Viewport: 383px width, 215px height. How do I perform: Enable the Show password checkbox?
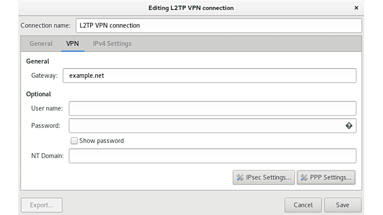[x=74, y=141]
